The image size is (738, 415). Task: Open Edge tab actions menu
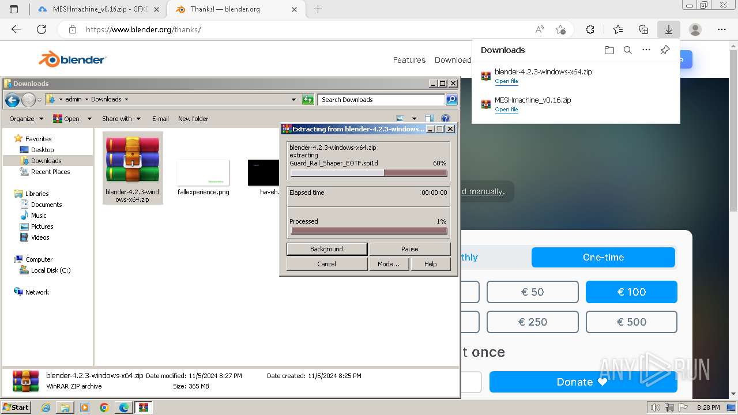point(14,9)
